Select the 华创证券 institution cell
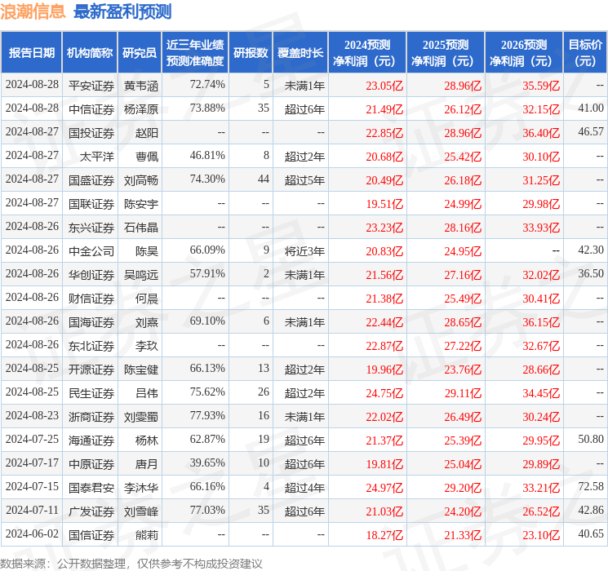608x571 pixels. [x=91, y=274]
